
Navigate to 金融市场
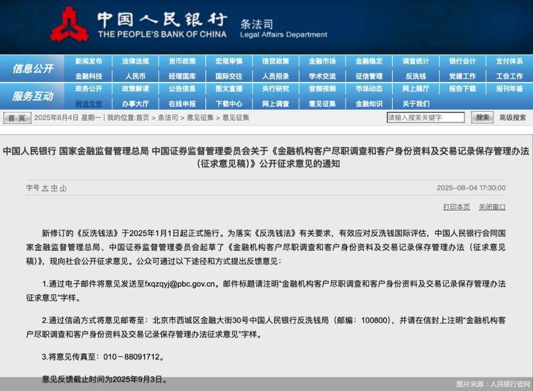pyautogui.click(x=322, y=61)
